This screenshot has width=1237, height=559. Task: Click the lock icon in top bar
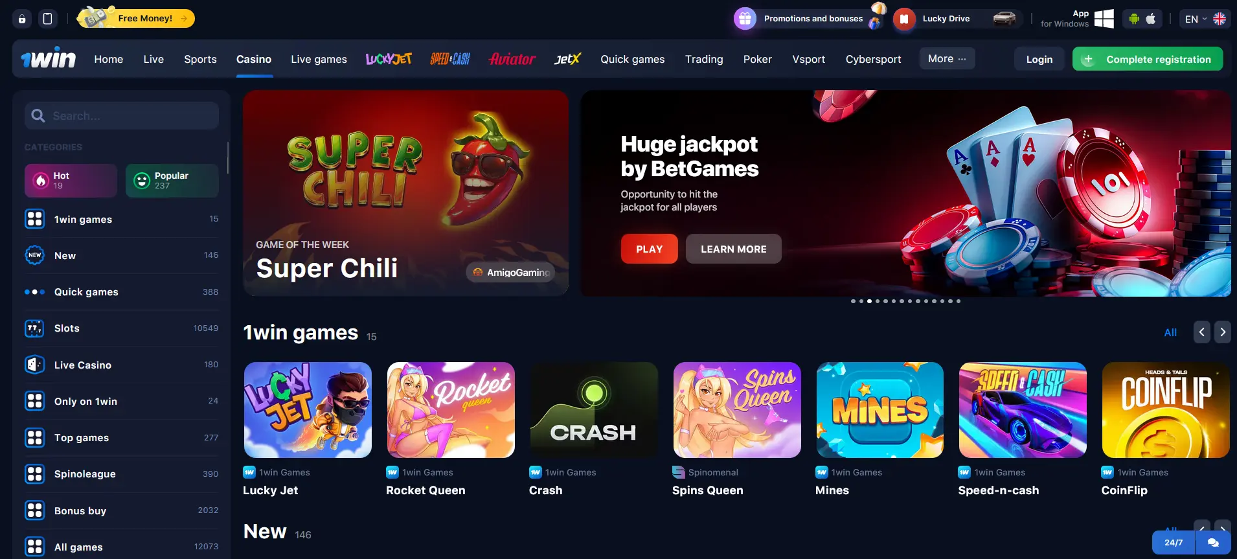click(22, 19)
